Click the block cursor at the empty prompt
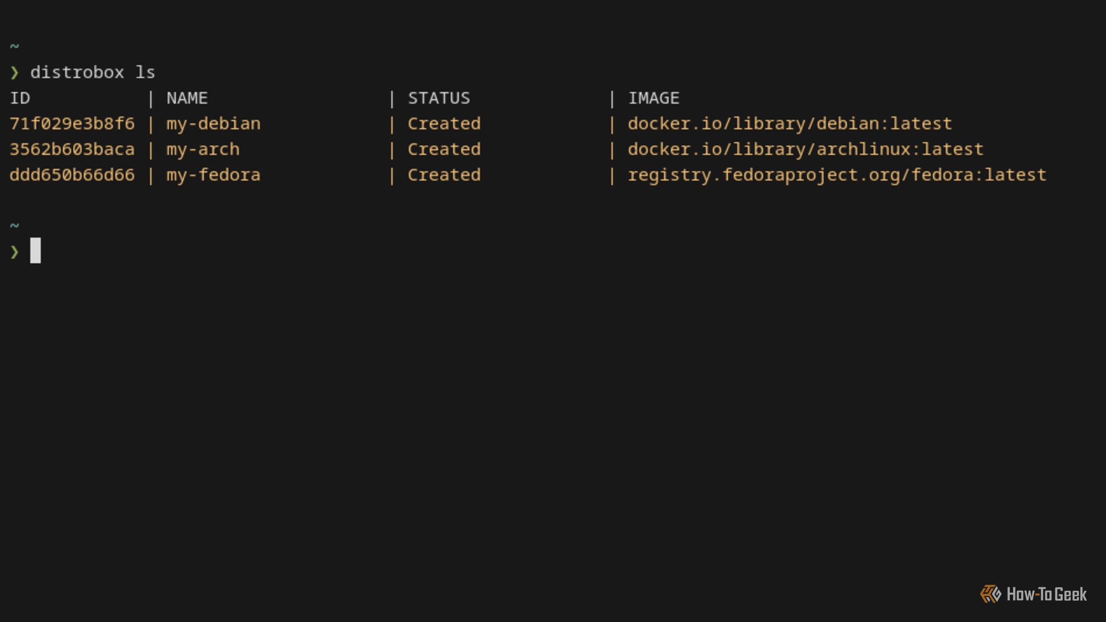1106x622 pixels. [36, 251]
